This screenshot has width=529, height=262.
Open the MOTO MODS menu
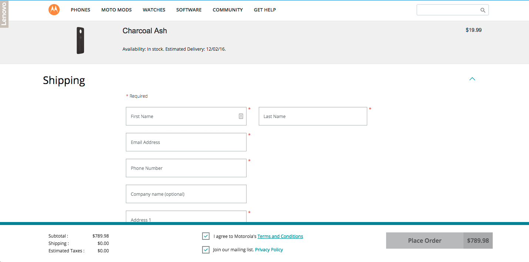click(117, 10)
